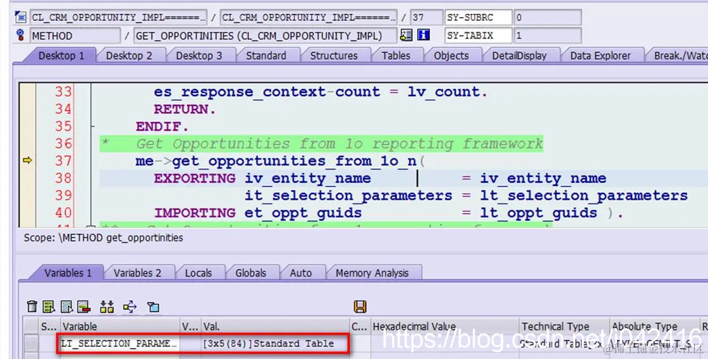Image resolution: width=708 pixels, height=359 pixels.
Task: Click the list icon with red bar
Action: point(84,307)
